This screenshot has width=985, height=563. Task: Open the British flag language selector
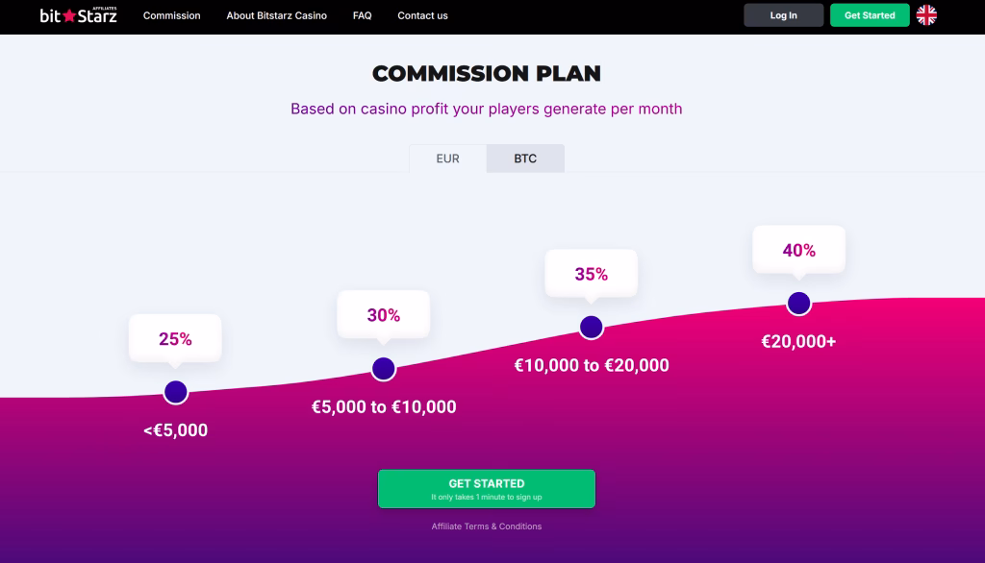tap(925, 15)
